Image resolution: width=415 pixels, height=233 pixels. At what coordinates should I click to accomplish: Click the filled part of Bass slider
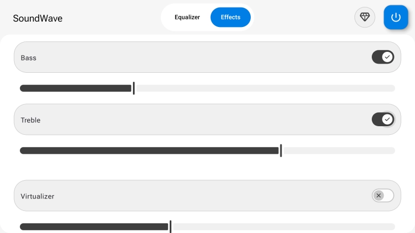pyautogui.click(x=76, y=88)
